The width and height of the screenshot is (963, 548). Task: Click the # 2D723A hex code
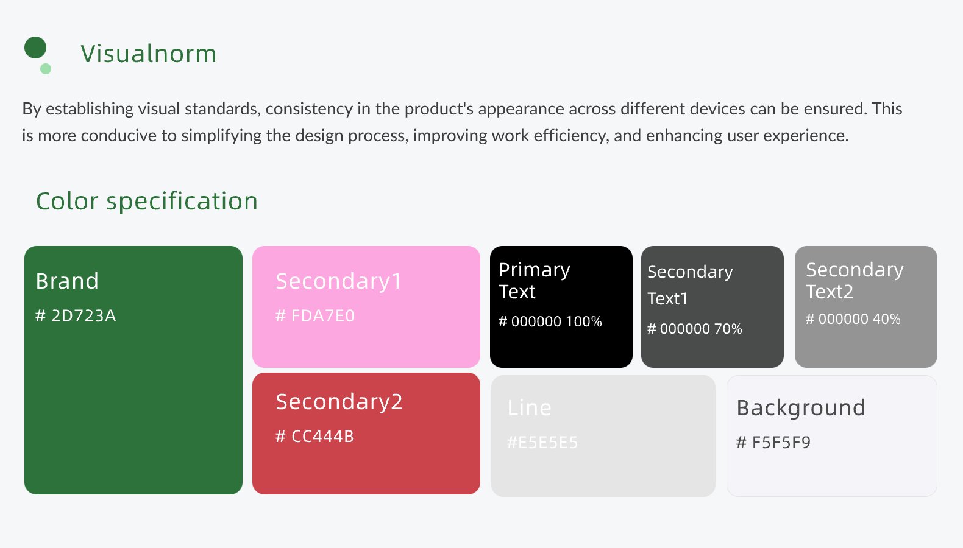point(76,315)
